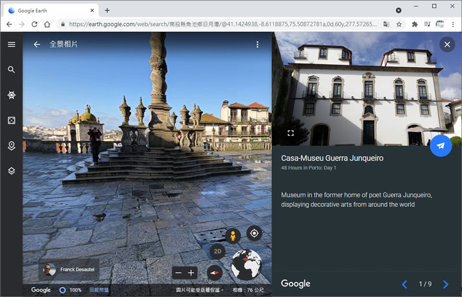Click the browser back arrow
This screenshot has width=462, height=297.
9,24
